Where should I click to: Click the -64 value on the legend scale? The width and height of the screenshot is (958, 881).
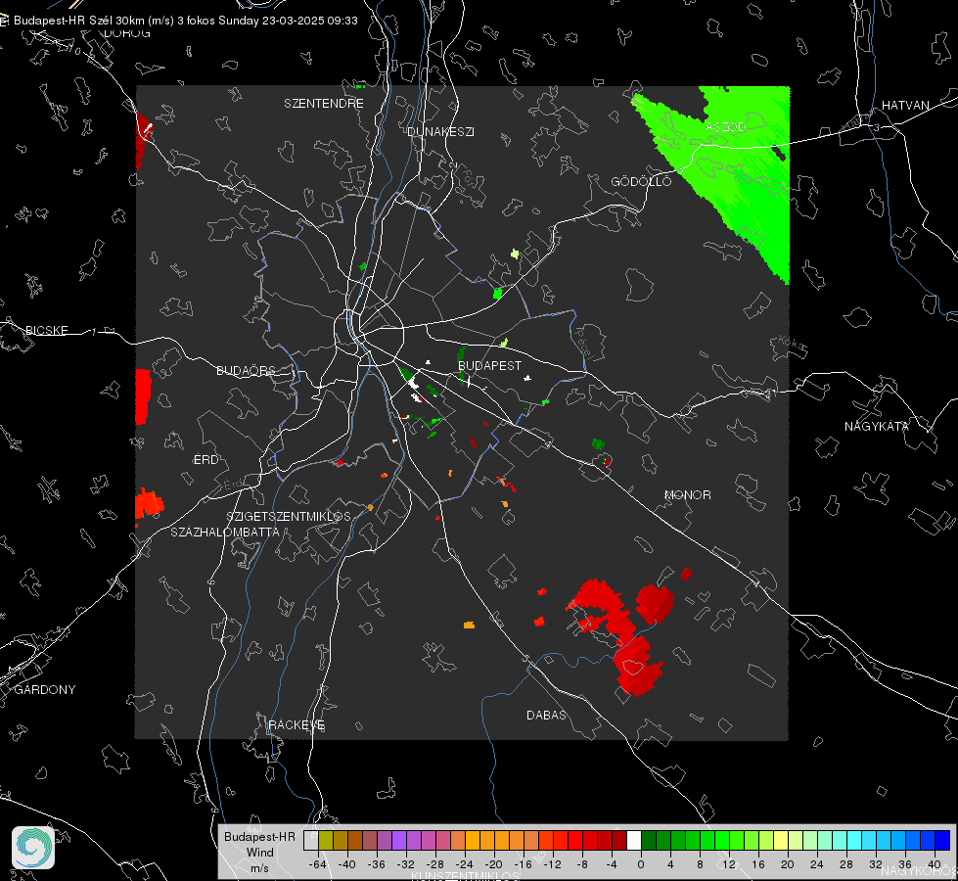318,865
